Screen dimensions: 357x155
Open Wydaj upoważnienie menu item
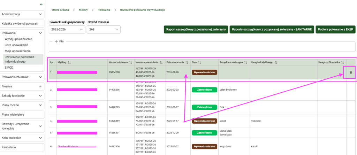pos(18,39)
